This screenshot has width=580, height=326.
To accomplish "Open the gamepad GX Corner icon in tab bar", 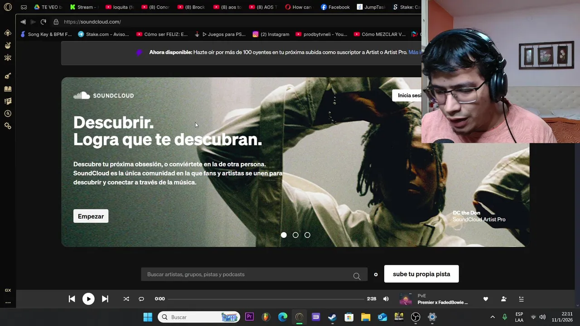I will click(x=24, y=7).
